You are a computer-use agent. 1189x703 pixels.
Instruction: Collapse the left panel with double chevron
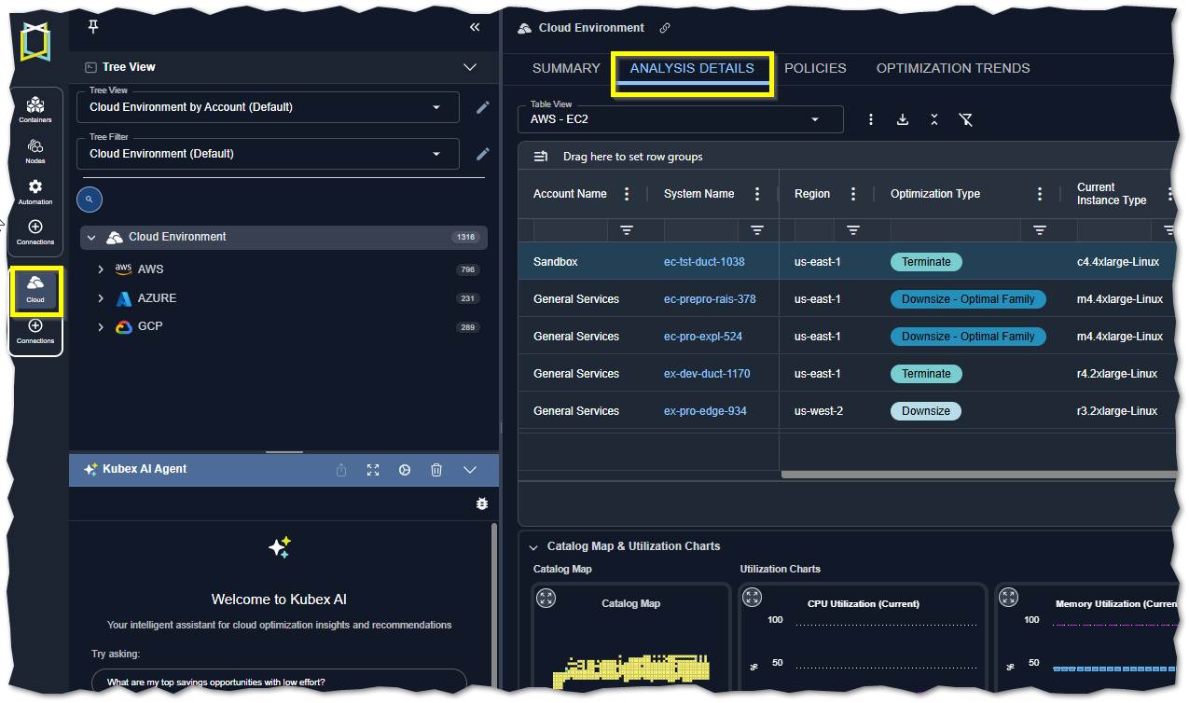tap(475, 27)
